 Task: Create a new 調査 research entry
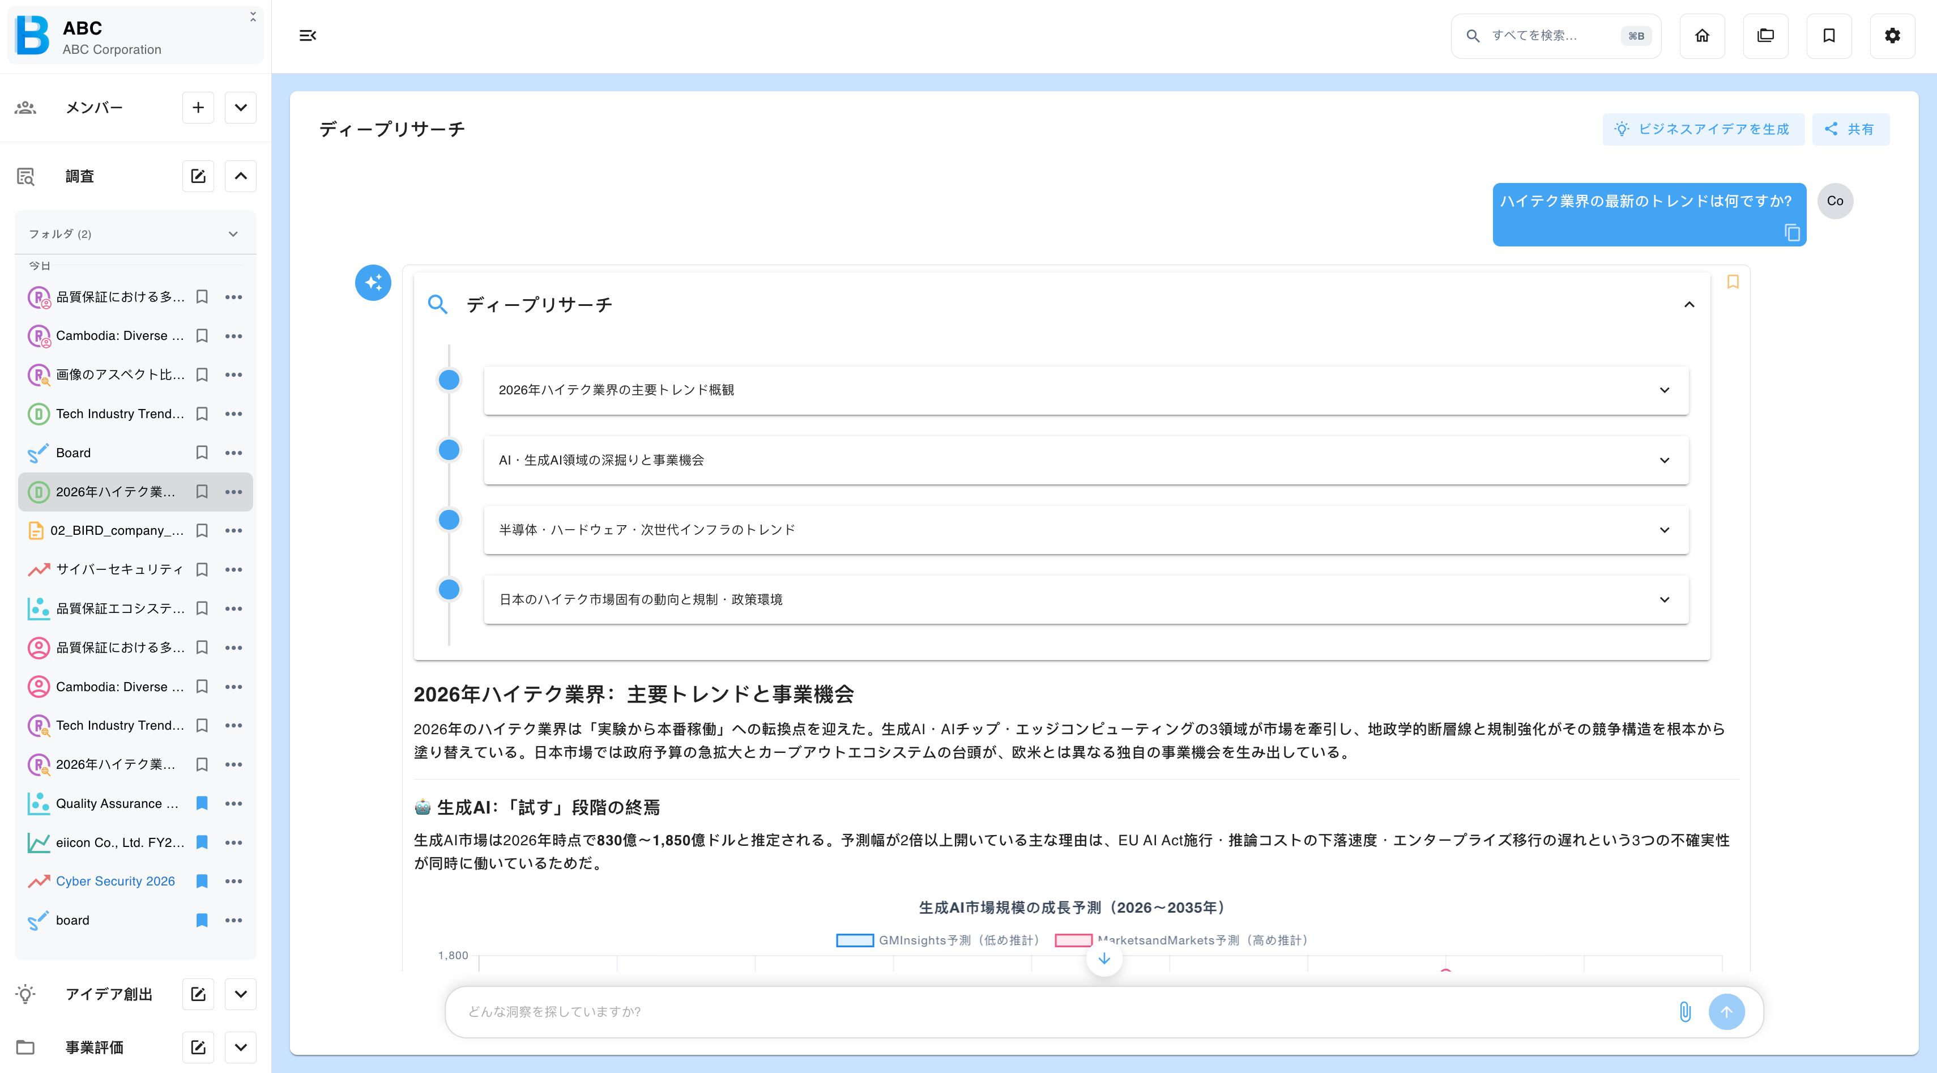click(198, 176)
